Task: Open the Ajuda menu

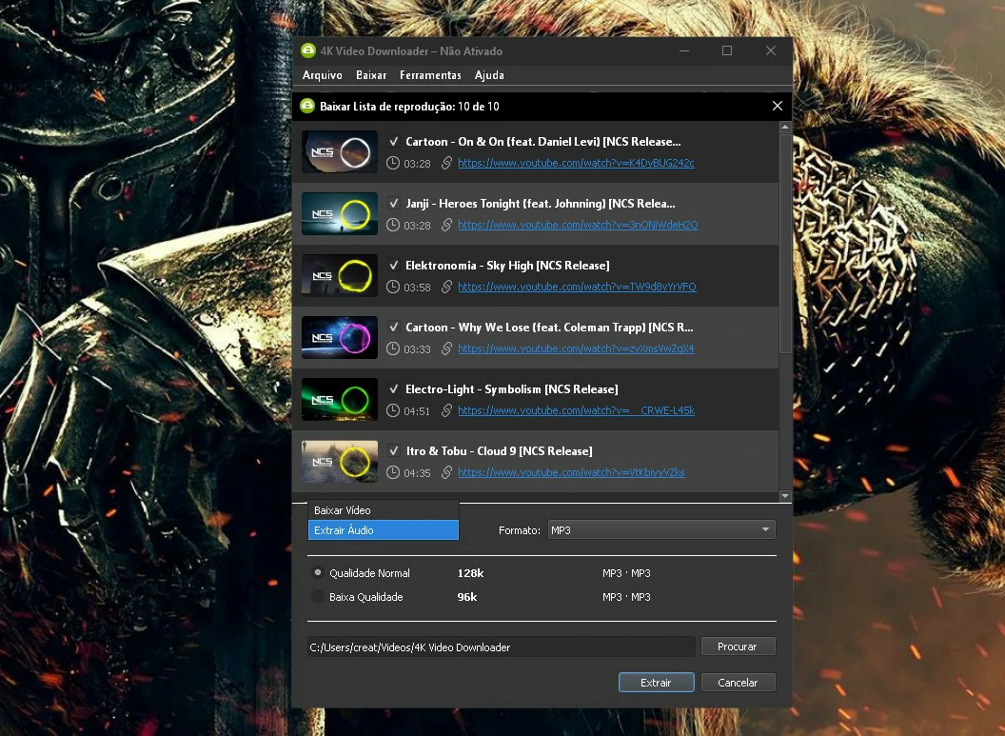Action: pyautogui.click(x=489, y=75)
